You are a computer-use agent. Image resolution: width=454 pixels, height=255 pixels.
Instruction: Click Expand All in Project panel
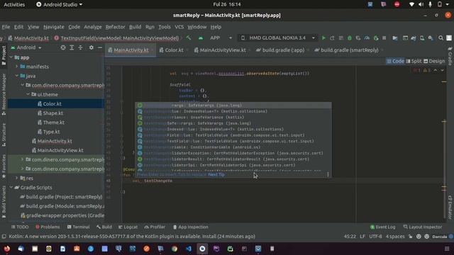[x=72, y=47]
